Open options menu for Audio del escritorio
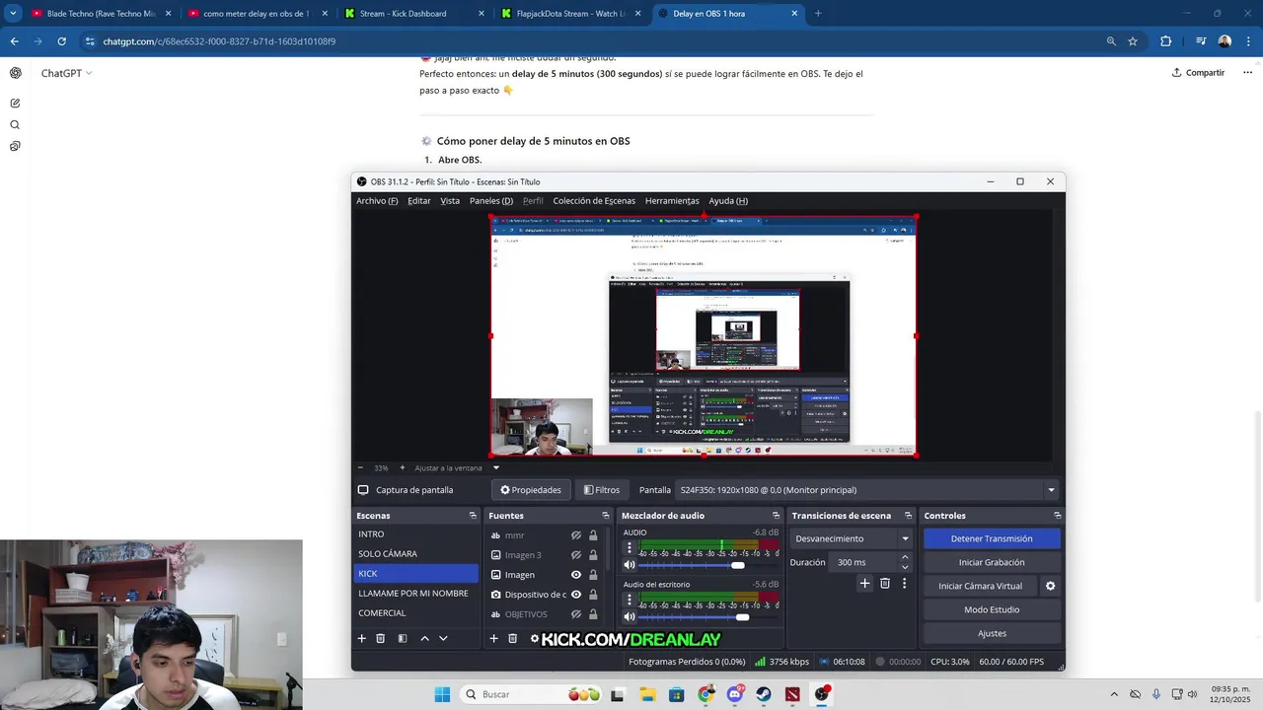 coord(630,600)
